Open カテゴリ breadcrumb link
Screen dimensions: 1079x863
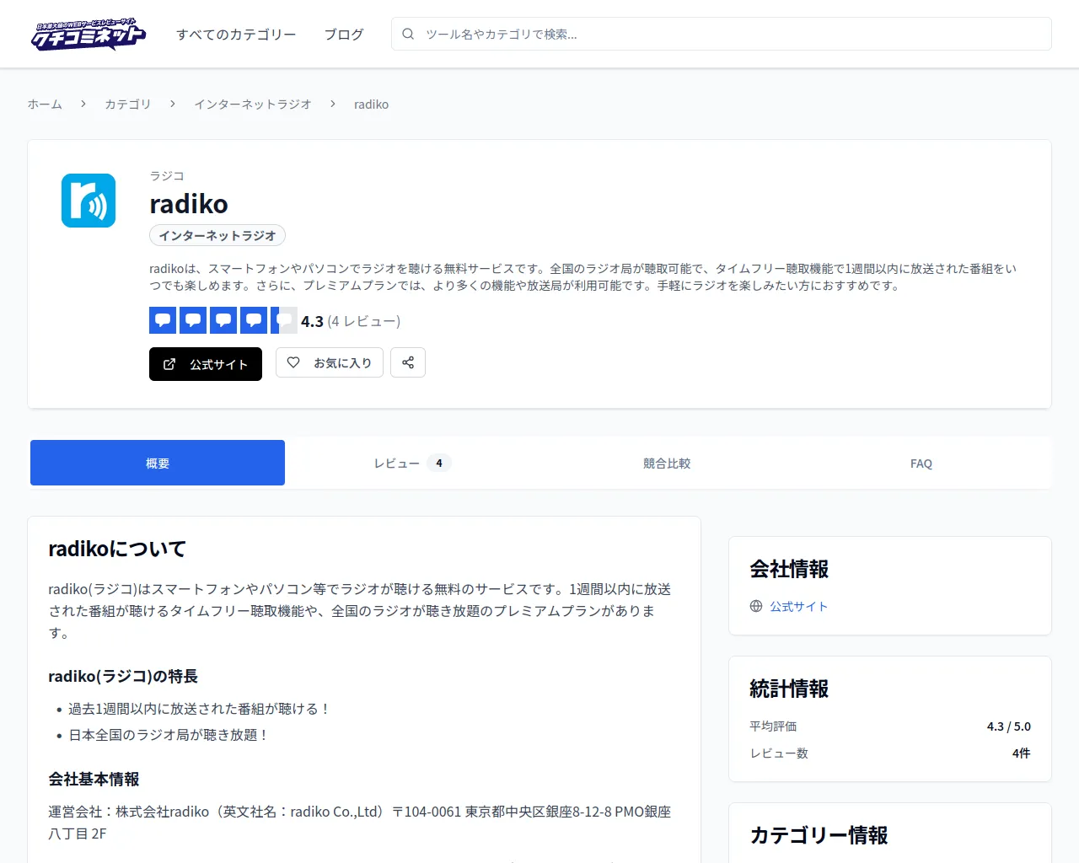(x=128, y=105)
